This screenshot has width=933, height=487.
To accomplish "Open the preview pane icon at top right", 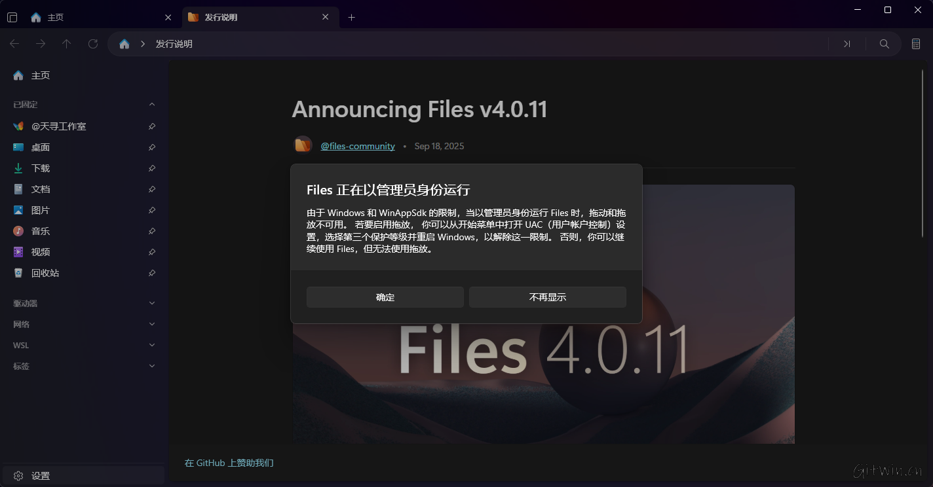I will click(x=915, y=43).
